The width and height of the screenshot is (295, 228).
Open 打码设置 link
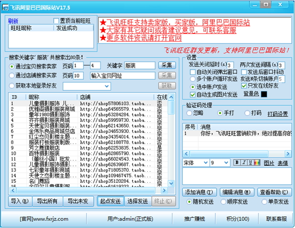tap(277, 114)
